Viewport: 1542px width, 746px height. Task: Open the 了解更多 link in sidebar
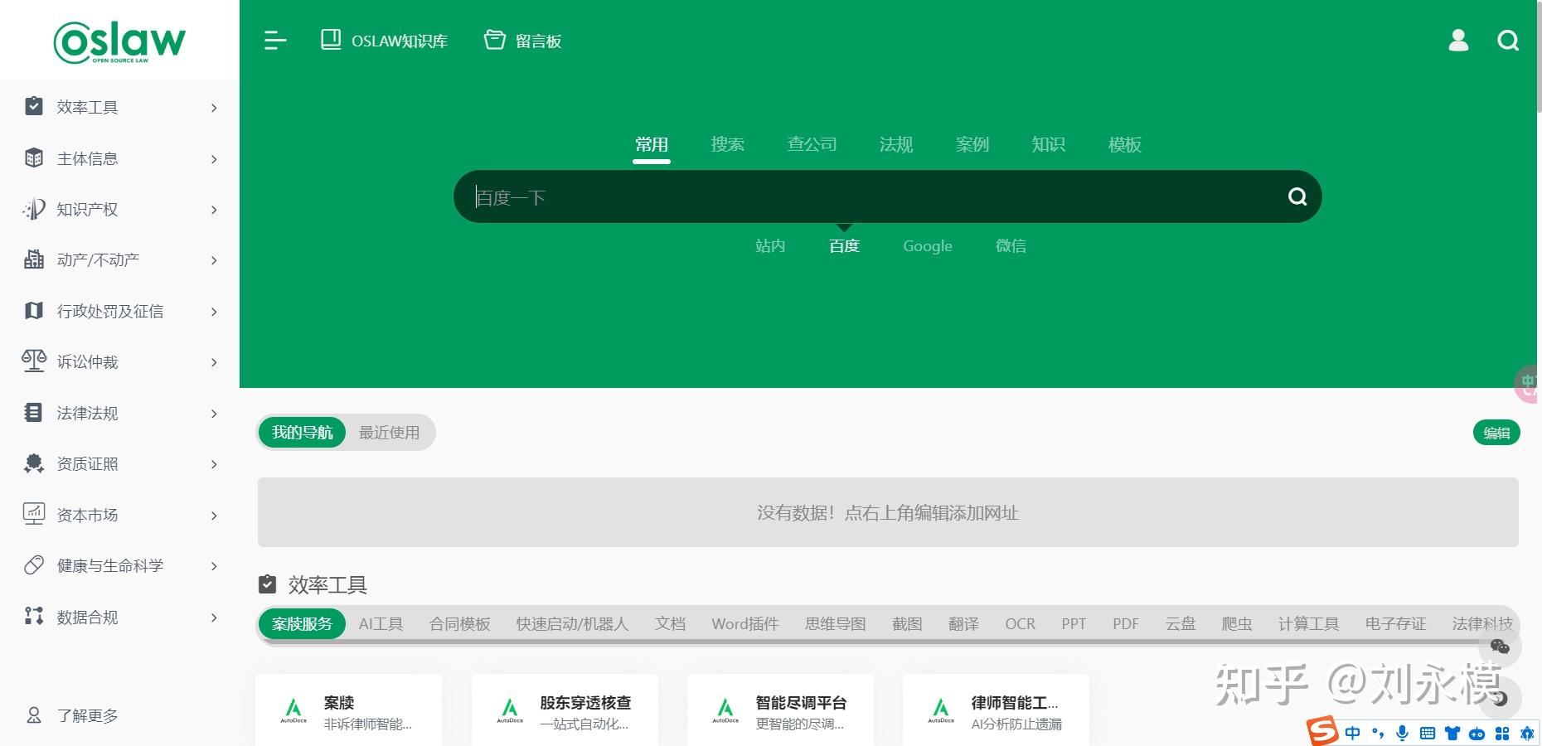[85, 715]
